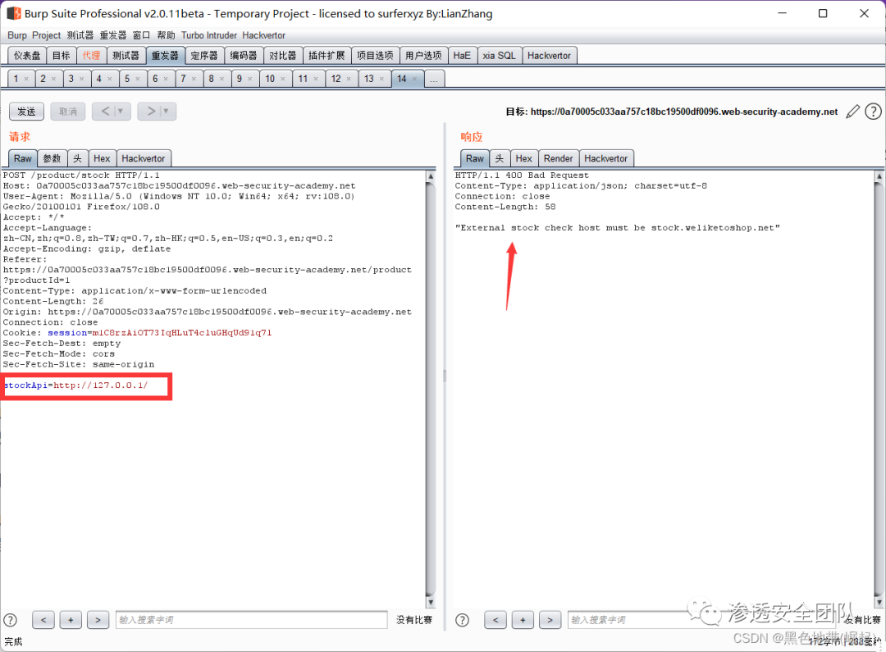Switch to 定序器 sequencer tab
The width and height of the screenshot is (886, 652).
pyautogui.click(x=204, y=56)
